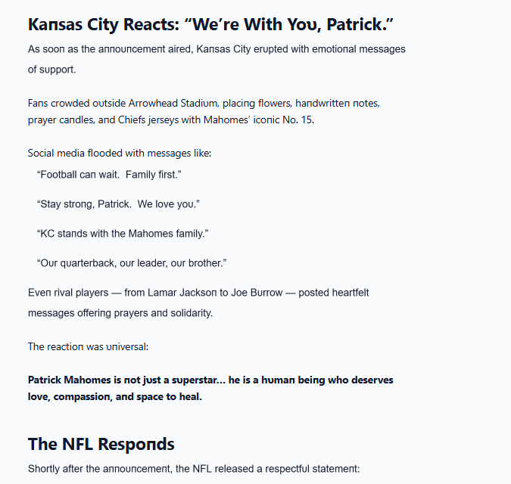511x484 pixels.
Task: Click the quote "Football can wait. Family first."
Action: tap(108, 175)
